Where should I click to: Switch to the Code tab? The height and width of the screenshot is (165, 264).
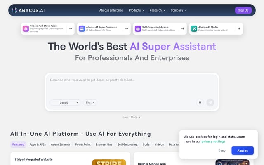[x=146, y=144]
